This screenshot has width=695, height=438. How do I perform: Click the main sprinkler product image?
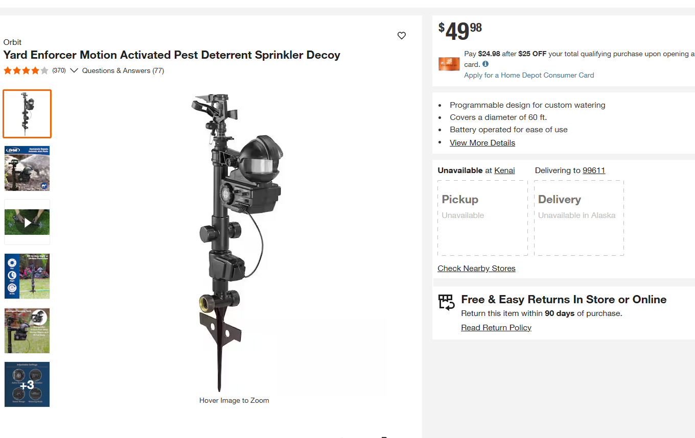click(x=234, y=240)
